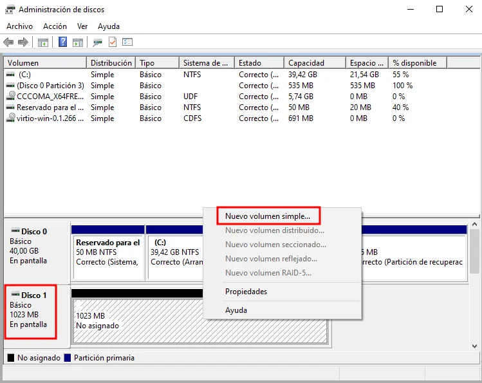The height and width of the screenshot is (383, 482).
Task: Click the disk connect toolbar icon
Action: 97,42
